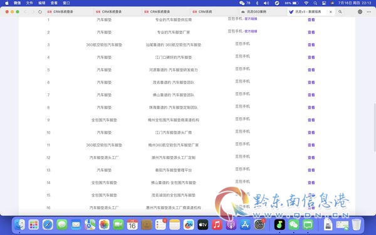Select text 潮州汽车脚垫源头工厂定制
Image resolution: width=376 pixels, height=235 pixels.
(174, 157)
